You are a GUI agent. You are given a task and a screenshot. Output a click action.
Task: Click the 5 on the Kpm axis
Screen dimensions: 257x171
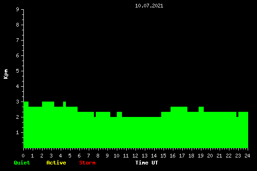point(18,71)
